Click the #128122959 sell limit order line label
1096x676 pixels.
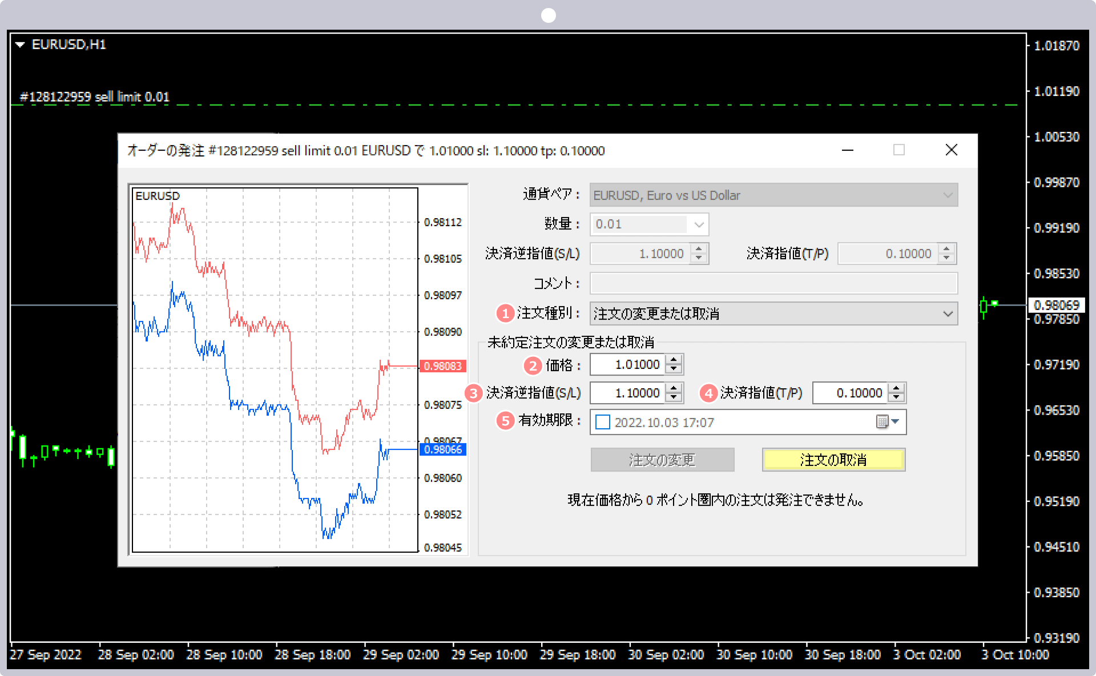coord(95,96)
